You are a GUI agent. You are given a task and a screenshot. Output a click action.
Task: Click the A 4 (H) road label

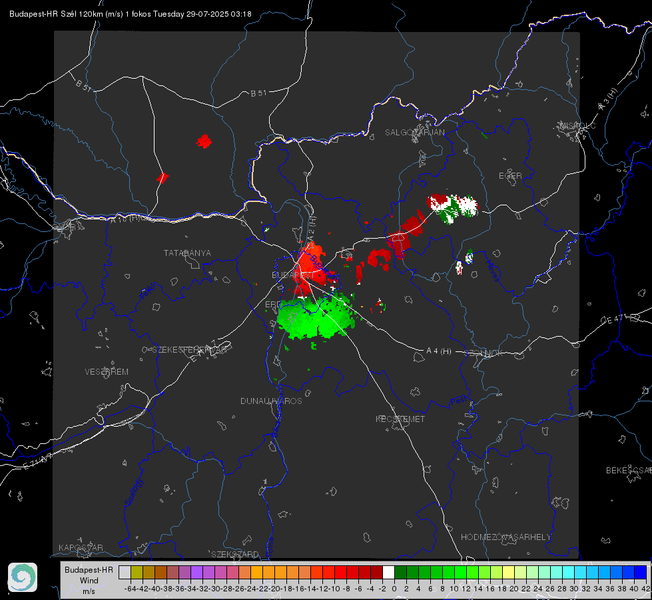439,351
